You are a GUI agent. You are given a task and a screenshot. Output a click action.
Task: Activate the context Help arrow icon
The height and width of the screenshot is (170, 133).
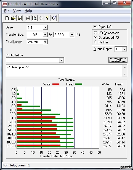coord(53,18)
